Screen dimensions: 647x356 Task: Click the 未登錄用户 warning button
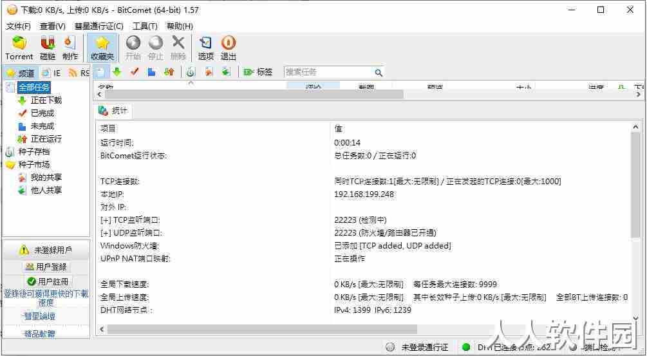point(46,250)
